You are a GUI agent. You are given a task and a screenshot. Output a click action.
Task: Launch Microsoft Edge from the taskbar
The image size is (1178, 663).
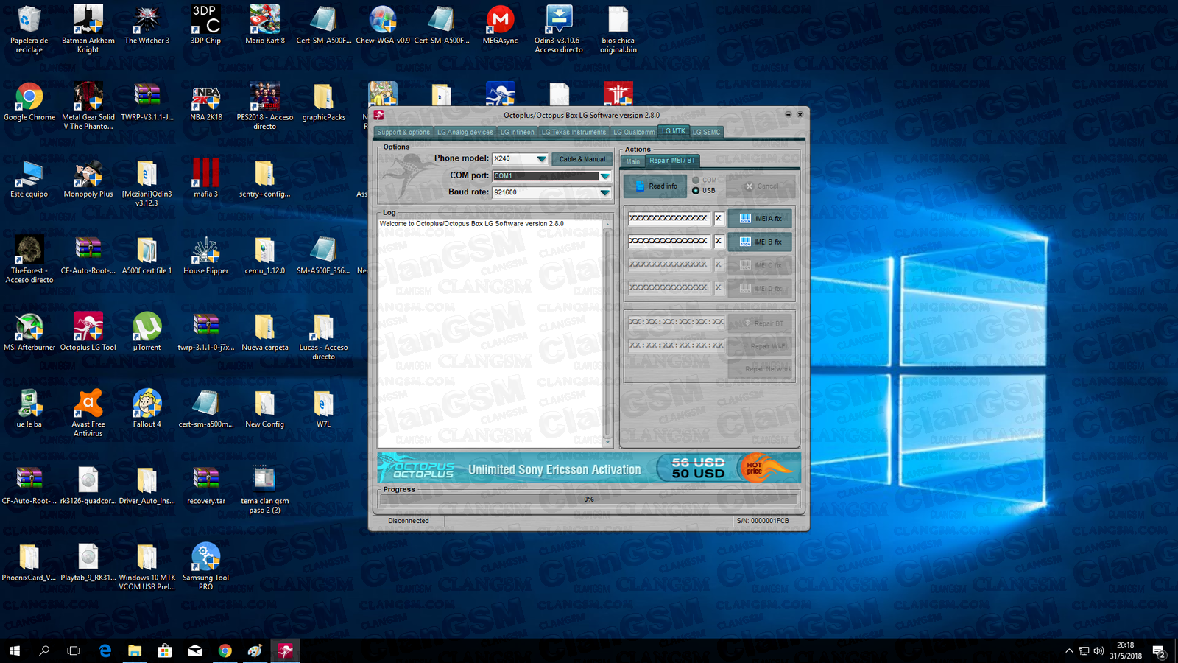pyautogui.click(x=105, y=650)
